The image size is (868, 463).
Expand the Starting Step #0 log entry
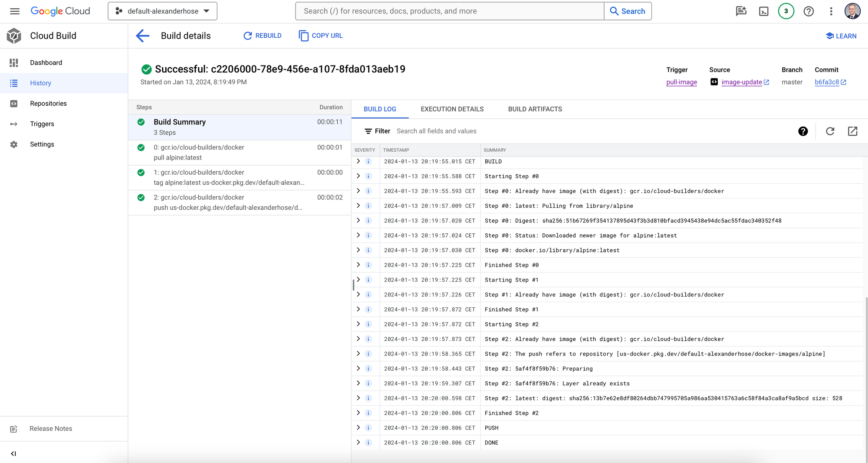click(358, 176)
